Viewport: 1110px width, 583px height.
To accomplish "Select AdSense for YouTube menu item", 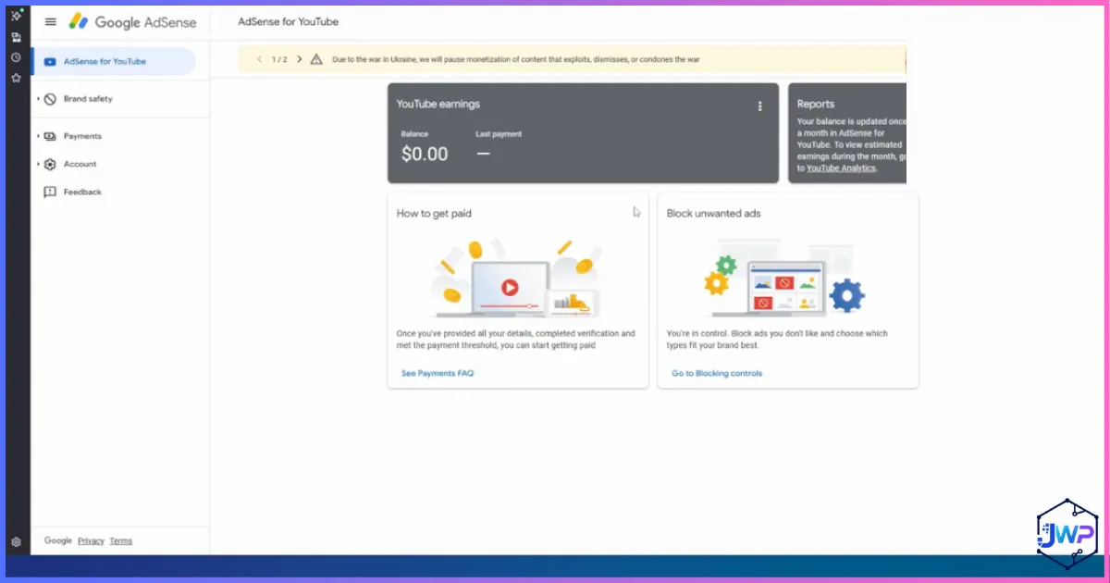I will (114, 62).
